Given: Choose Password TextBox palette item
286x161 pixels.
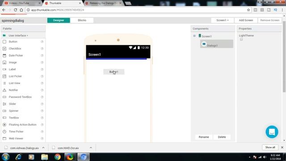Looking at the screenshot, I should point(20,97).
